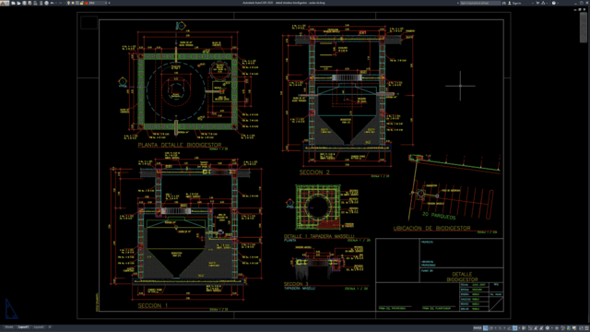
Task: Select the 'DETALLE 1 TAPADERA MASSELLI' label
Action: click(x=319, y=236)
